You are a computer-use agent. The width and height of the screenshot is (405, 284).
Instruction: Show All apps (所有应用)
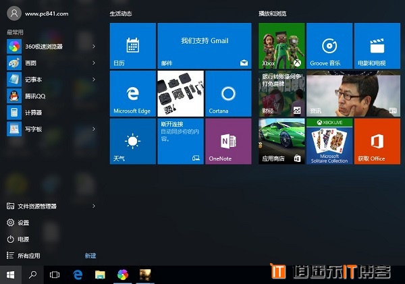coord(23,256)
